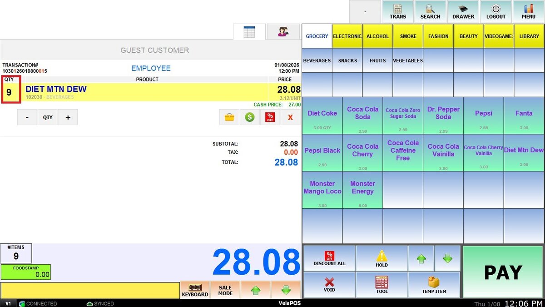The width and height of the screenshot is (545, 307).
Task: Increase quantity with the plus button
Action: point(68,117)
